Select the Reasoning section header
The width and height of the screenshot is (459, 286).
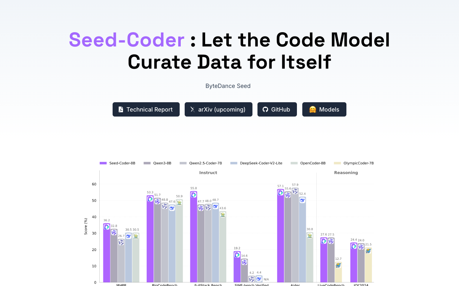pos(346,173)
